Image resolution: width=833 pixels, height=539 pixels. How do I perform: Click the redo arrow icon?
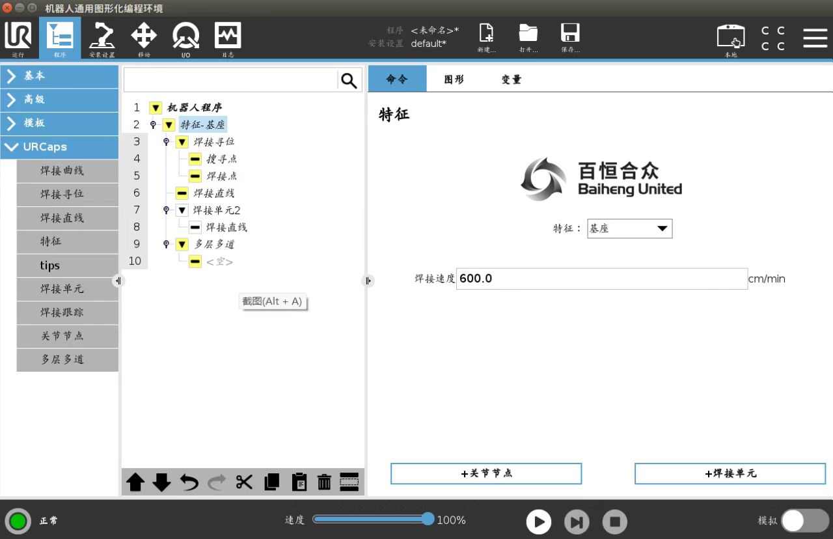[217, 482]
